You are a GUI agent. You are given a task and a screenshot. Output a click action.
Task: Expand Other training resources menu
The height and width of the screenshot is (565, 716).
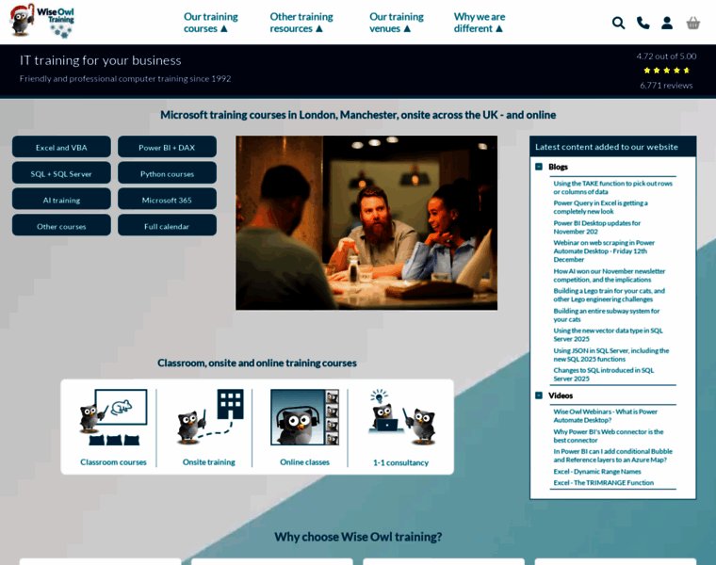coord(301,23)
